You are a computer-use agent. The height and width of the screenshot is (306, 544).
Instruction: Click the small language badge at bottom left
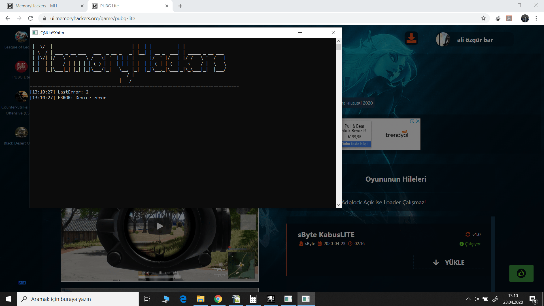22,282
